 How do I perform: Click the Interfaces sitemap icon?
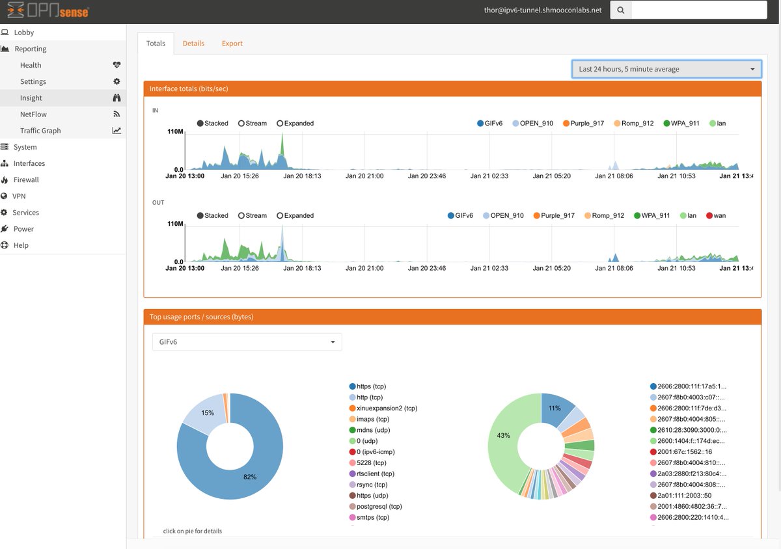tap(5, 163)
